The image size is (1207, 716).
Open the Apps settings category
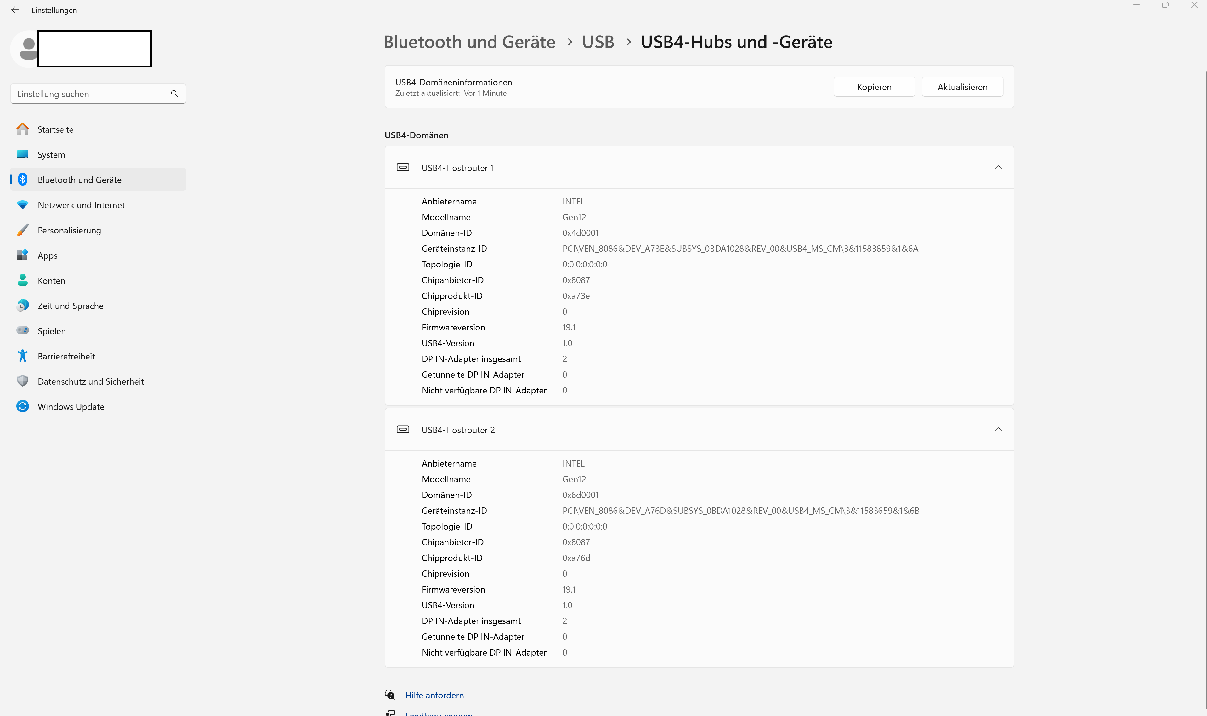click(47, 256)
